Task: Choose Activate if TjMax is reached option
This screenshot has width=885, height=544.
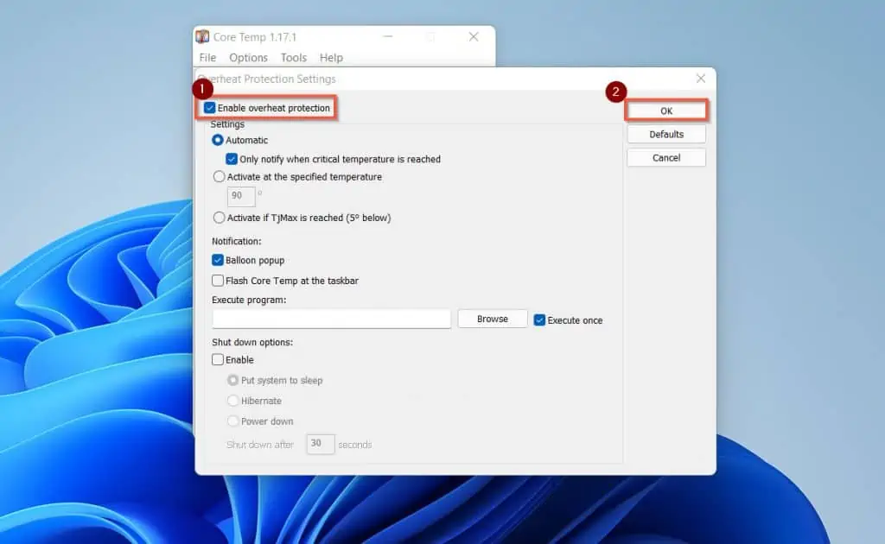Action: click(x=219, y=218)
